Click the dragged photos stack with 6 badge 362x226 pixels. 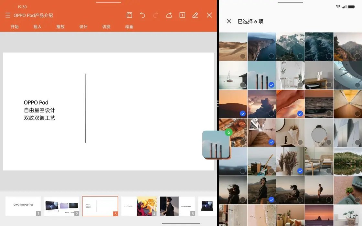(217, 145)
